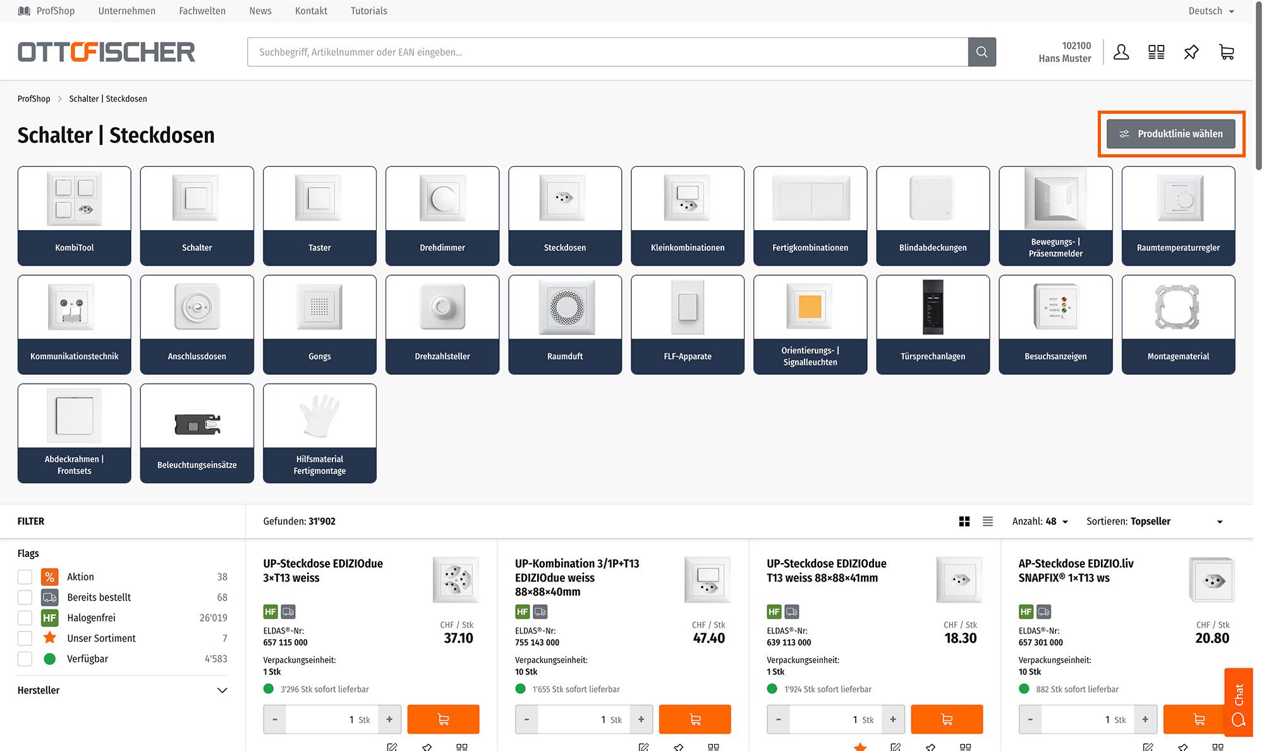Check the Halogenfrei filter
The width and height of the screenshot is (1264, 751).
point(25,618)
